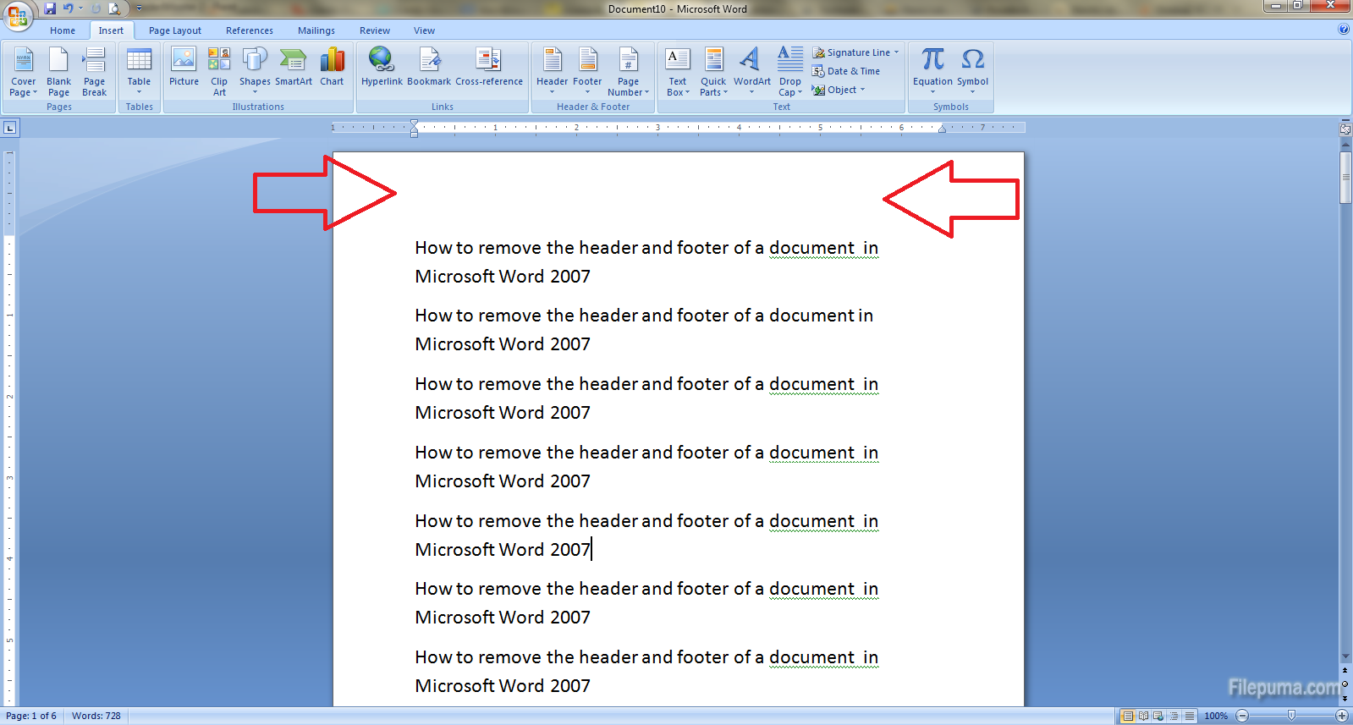This screenshot has width=1353, height=725.
Task: Click the tab selector left of ruler
Action: (10, 129)
